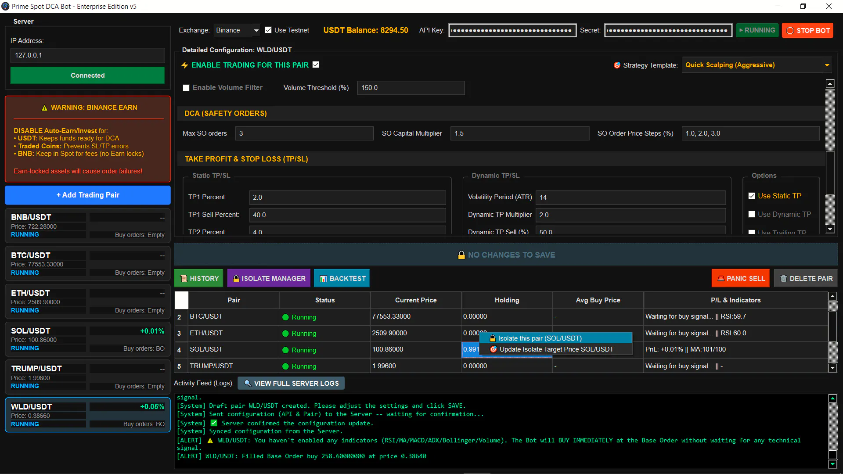This screenshot has height=474, width=843.
Task: Click the Panic Sell alarm icon
Action: (721, 279)
